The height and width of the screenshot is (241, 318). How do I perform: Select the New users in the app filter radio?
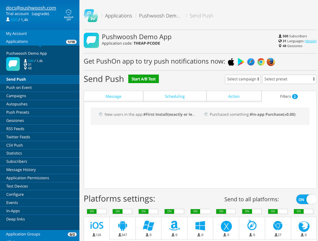pos(101,114)
